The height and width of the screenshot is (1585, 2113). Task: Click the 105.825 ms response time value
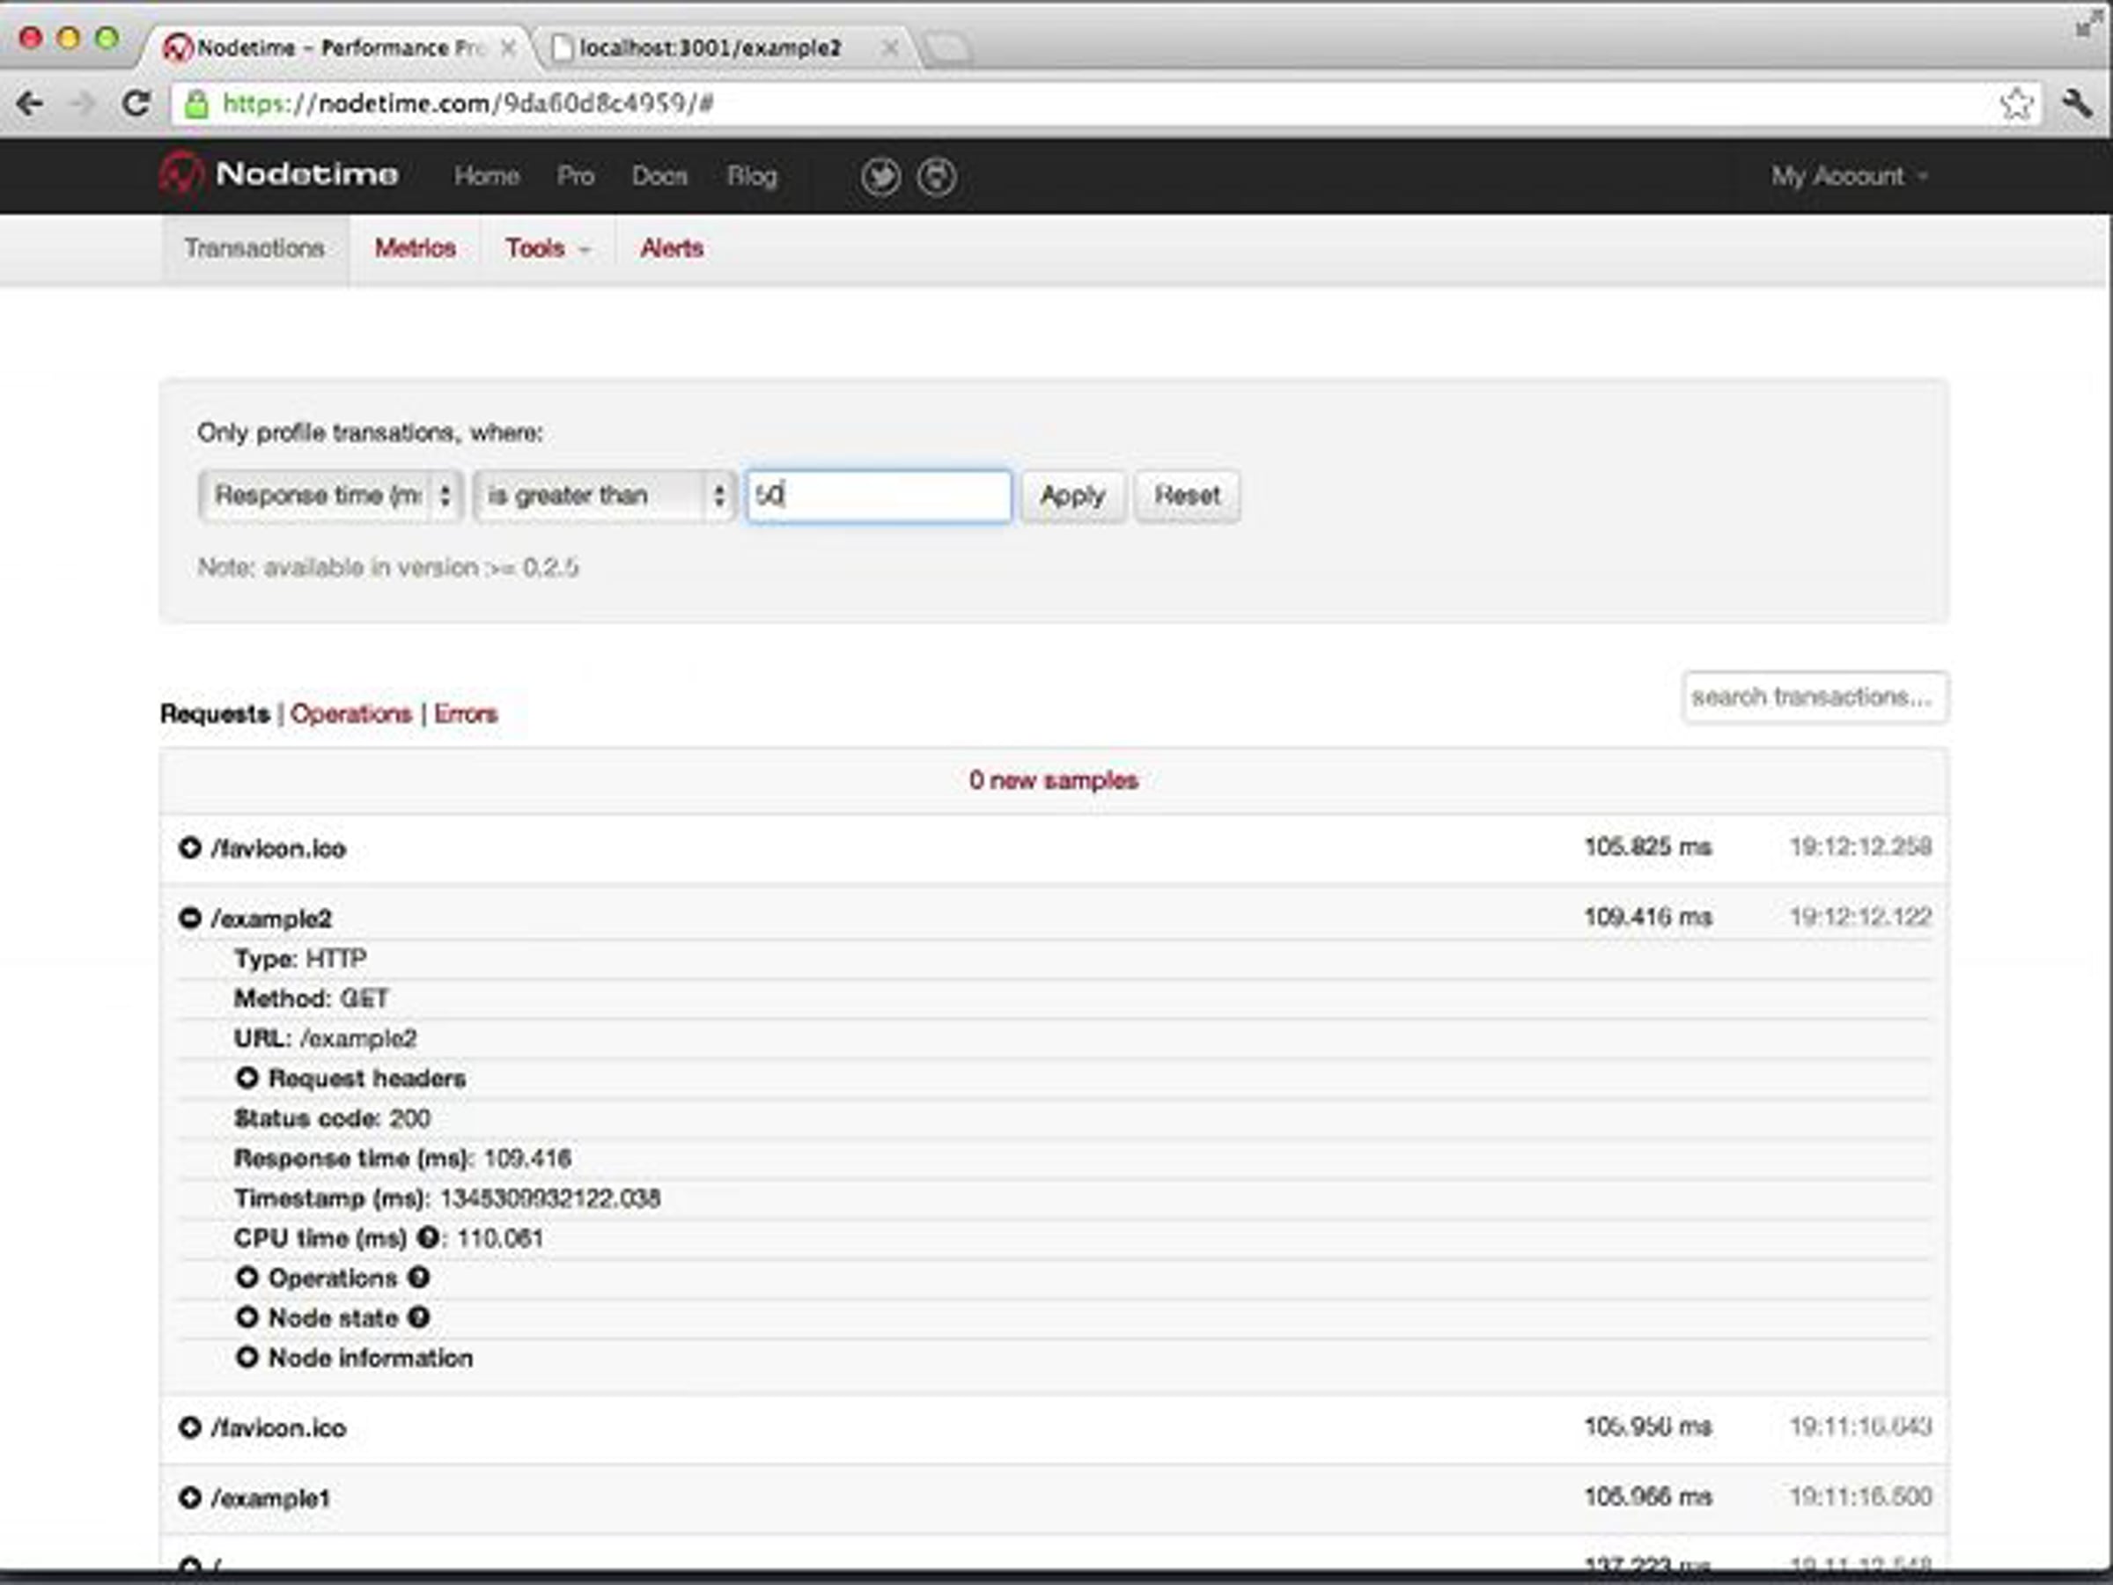pos(1648,846)
